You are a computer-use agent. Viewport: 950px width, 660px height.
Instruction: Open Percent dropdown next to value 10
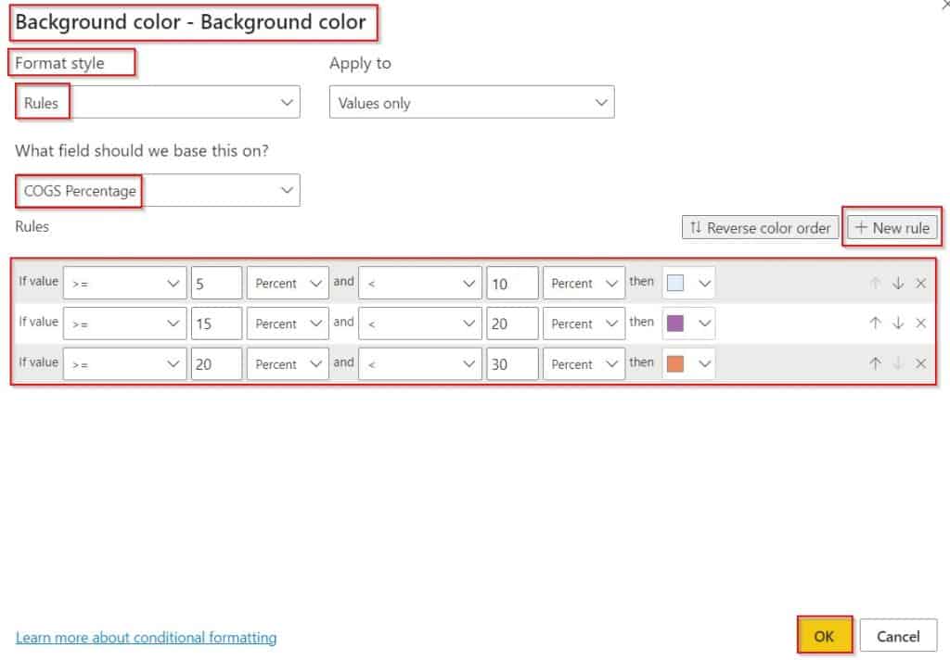(584, 283)
